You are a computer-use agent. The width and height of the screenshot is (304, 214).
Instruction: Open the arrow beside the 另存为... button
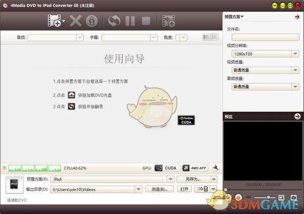214,180
